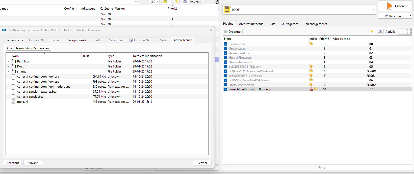Click the Nexus globe icon on Infos du Nexus tab
Screen dimensions: 414x174
pyautogui.click(x=131, y=40)
